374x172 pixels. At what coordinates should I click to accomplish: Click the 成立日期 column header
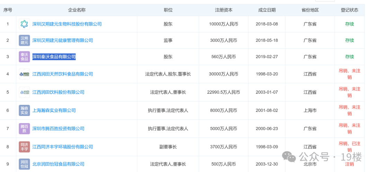267,10
